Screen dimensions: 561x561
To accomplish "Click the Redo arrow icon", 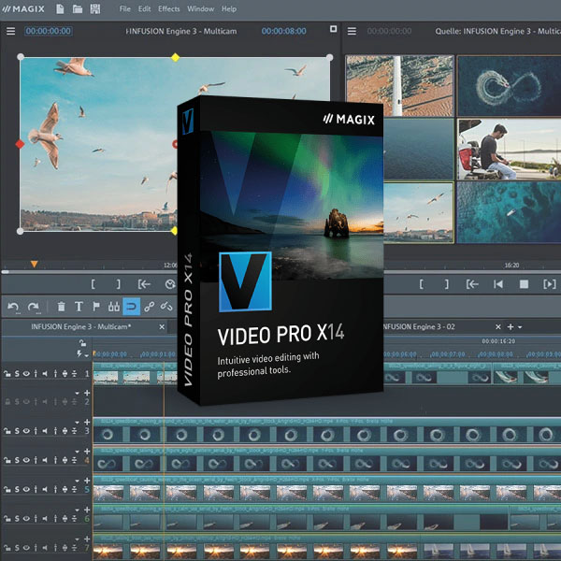I will click(x=34, y=307).
